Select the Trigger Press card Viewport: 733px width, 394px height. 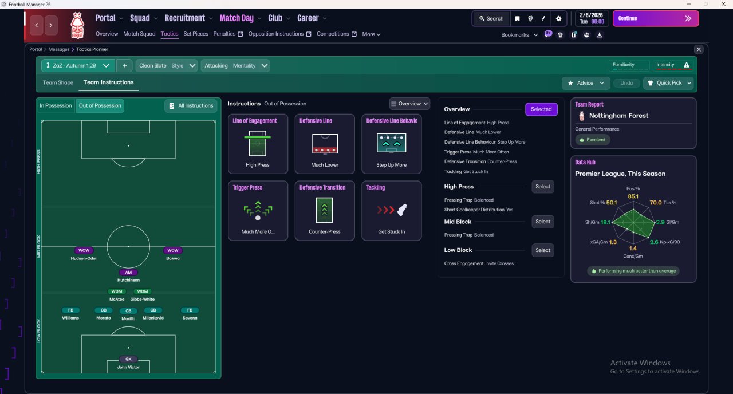pyautogui.click(x=258, y=211)
